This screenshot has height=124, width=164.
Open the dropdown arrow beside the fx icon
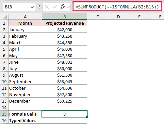(x=68, y=7)
